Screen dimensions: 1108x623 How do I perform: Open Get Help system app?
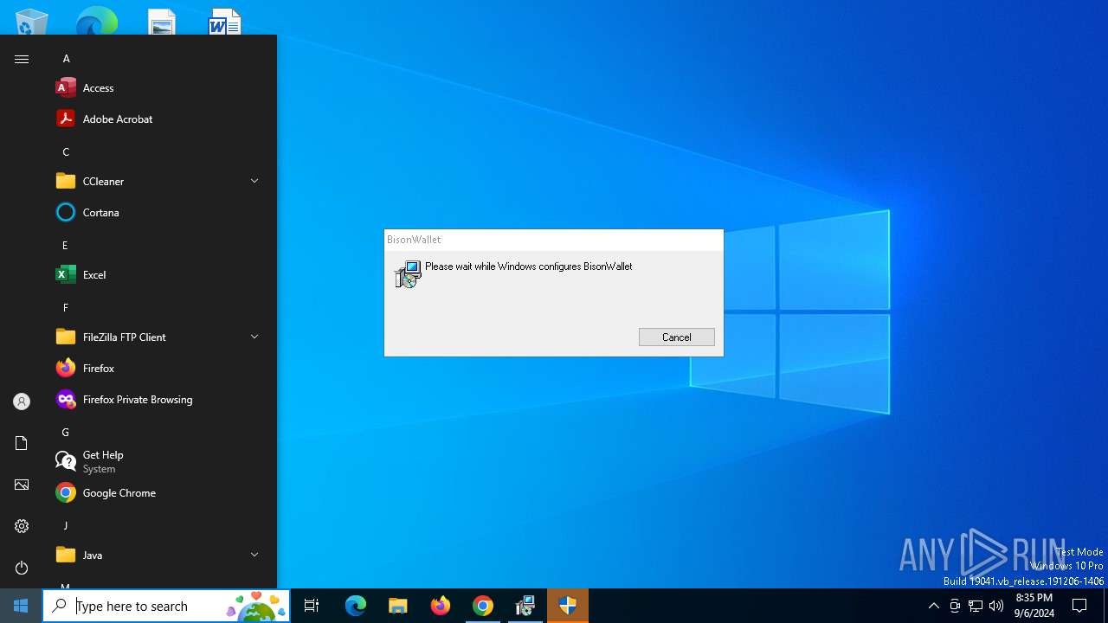(159, 462)
